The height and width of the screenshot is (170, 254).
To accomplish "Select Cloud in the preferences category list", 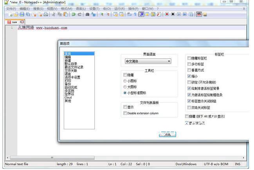I will 68,98.
